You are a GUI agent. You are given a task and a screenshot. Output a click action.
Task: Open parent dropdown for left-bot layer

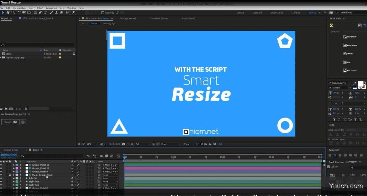110,178
